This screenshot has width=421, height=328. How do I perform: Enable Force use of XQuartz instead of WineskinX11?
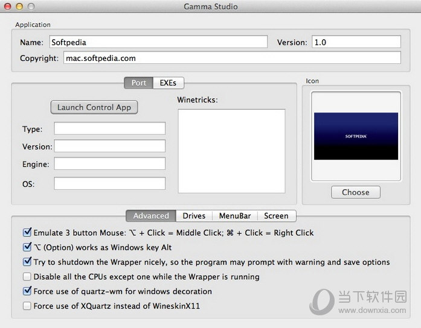27,306
